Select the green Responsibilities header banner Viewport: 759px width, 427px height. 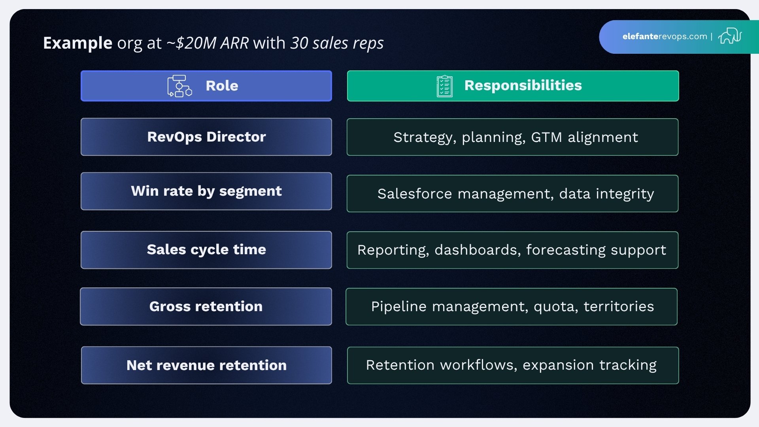pos(512,85)
